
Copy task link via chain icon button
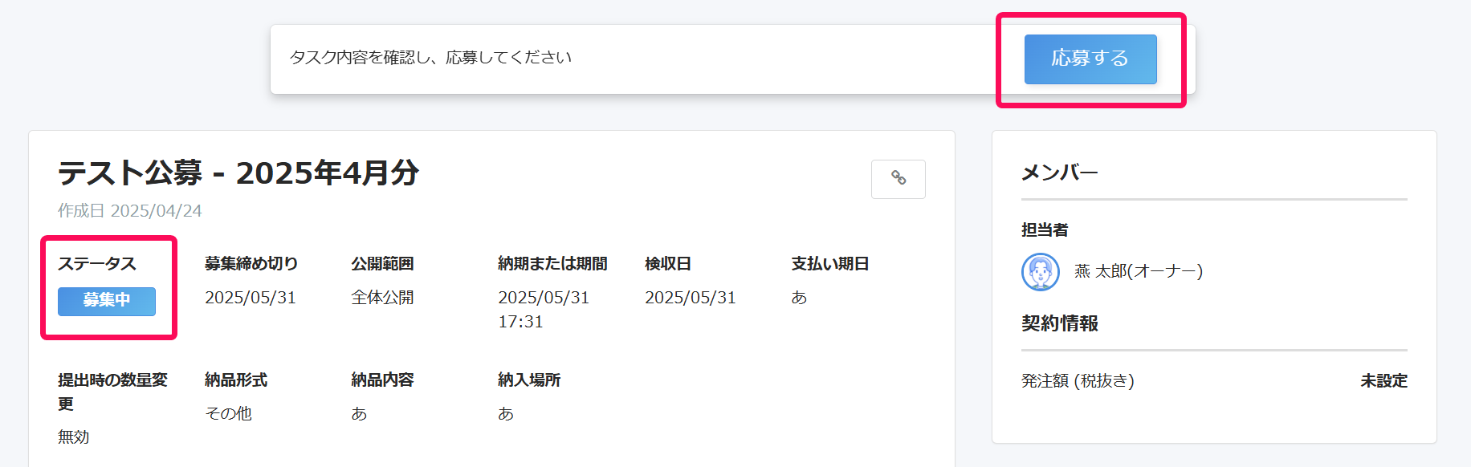[898, 179]
